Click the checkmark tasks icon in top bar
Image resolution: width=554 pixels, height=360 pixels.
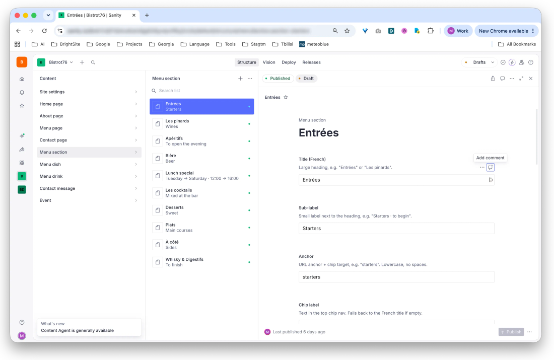(x=503, y=62)
